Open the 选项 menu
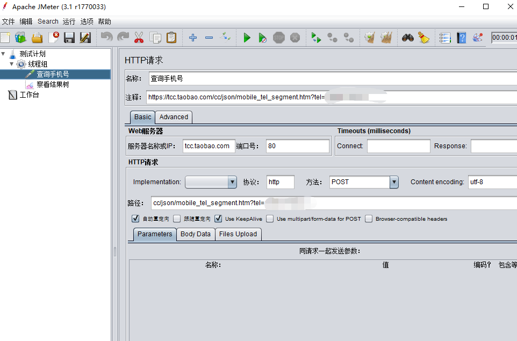The image size is (517, 341). [x=87, y=21]
